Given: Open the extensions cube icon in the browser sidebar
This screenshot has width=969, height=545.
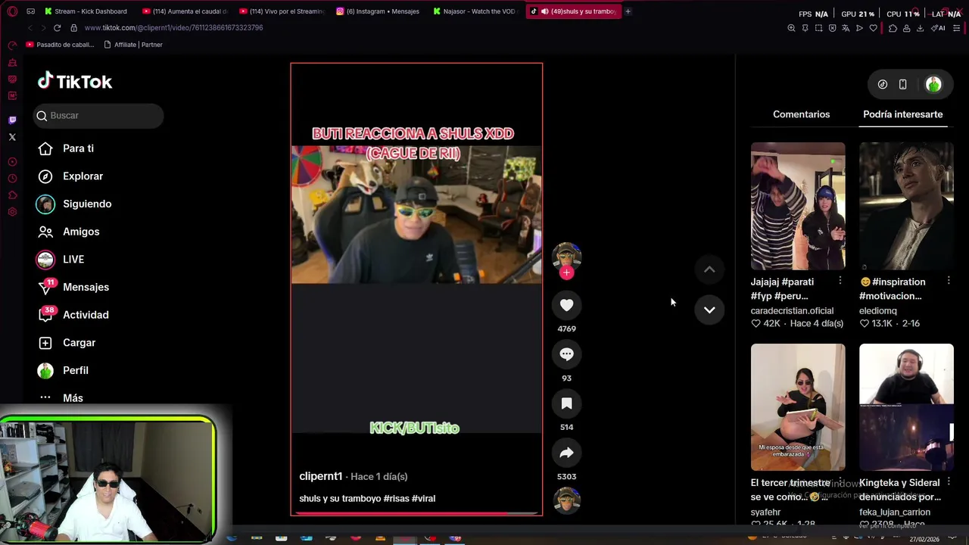Looking at the screenshot, I should [12, 195].
